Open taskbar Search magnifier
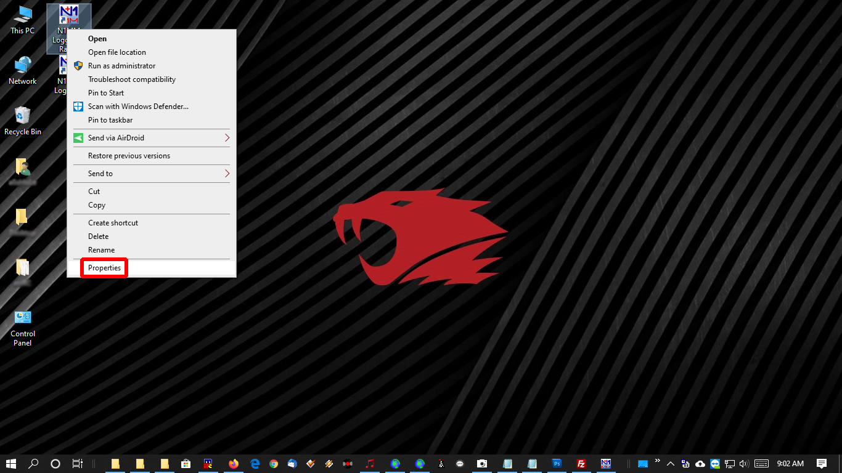Viewport: 842px width, 473px height. click(x=33, y=464)
